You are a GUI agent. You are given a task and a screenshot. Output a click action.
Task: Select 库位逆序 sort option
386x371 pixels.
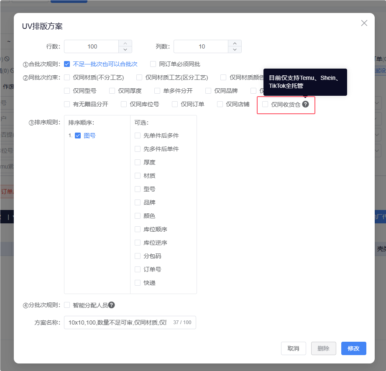[x=138, y=243]
